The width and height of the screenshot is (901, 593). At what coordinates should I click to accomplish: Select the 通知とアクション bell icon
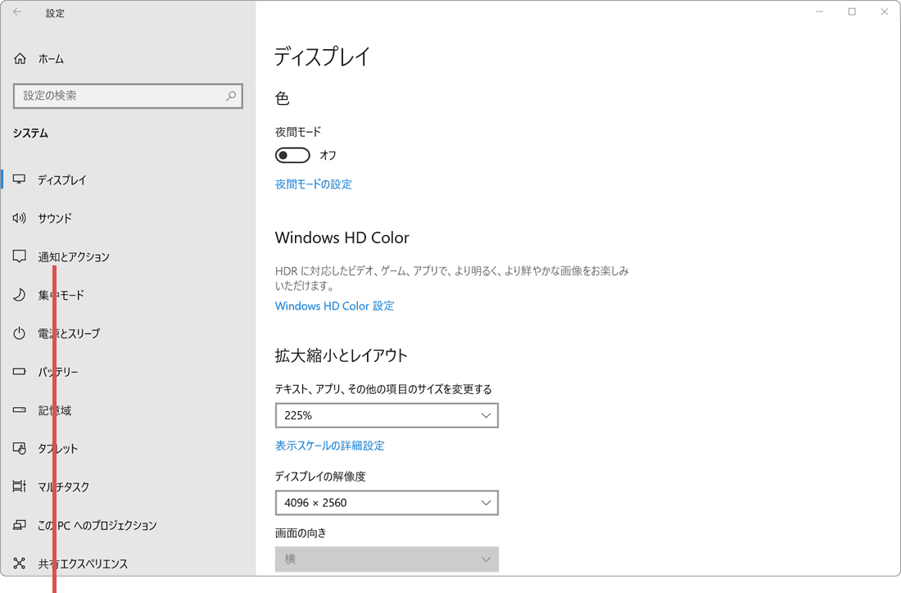pyautogui.click(x=20, y=256)
